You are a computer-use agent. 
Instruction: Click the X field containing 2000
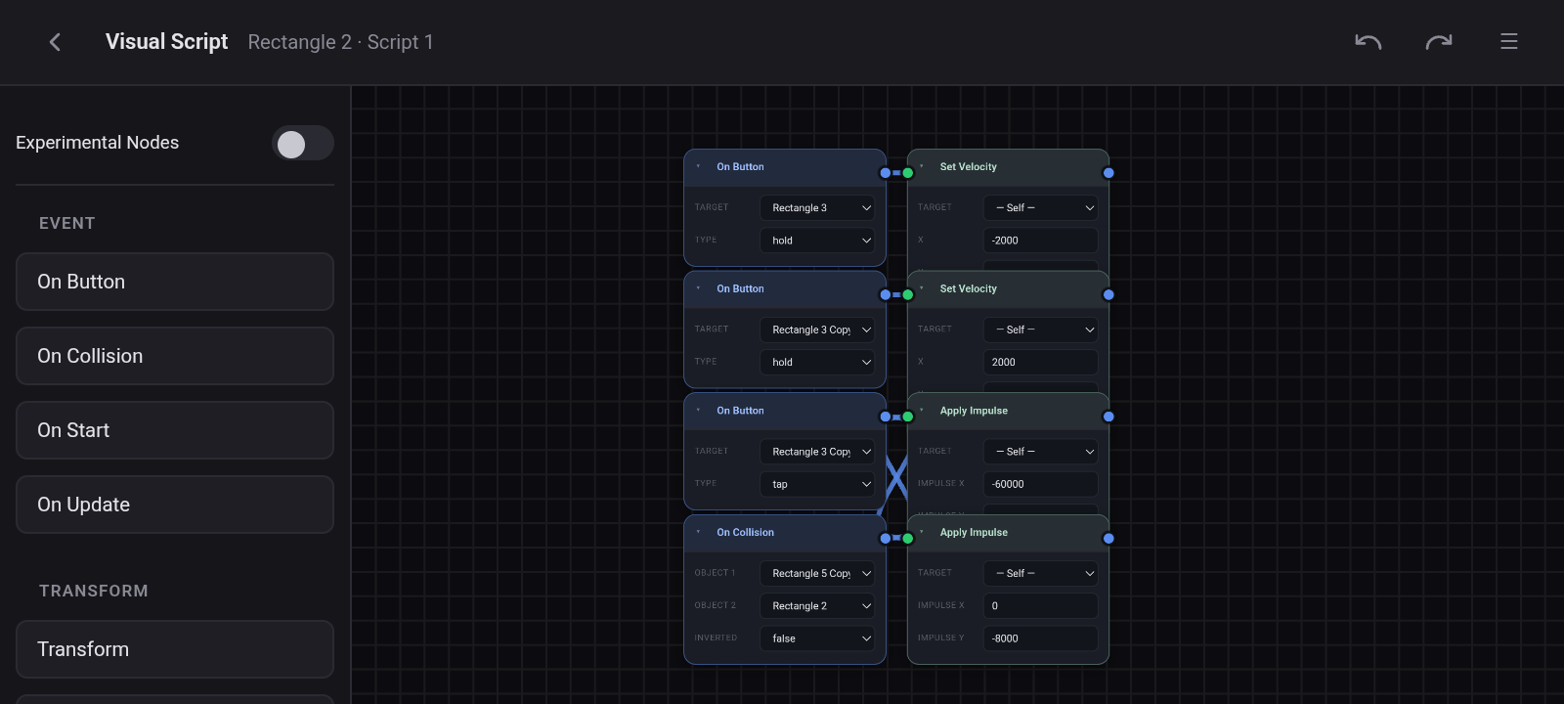[1040, 362]
